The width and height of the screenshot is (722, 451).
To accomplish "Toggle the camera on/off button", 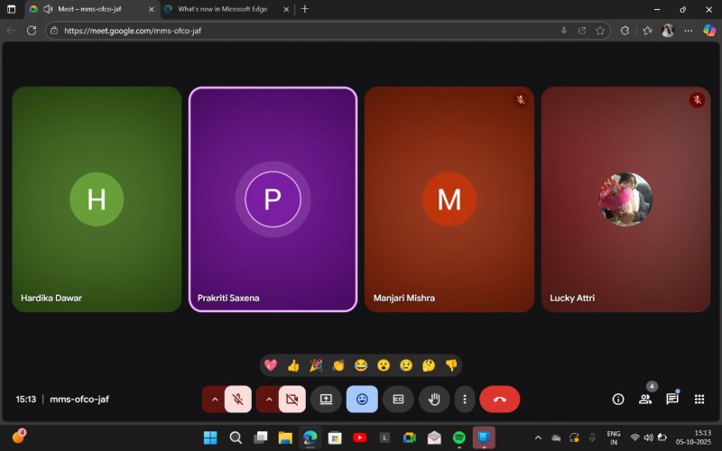I will [292, 399].
